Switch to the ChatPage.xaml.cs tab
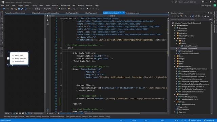Image resolution: width=217 pixels, height=122 pixels. [x=72, y=13]
